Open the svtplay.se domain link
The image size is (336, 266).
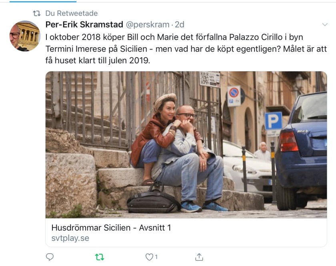[70, 238]
